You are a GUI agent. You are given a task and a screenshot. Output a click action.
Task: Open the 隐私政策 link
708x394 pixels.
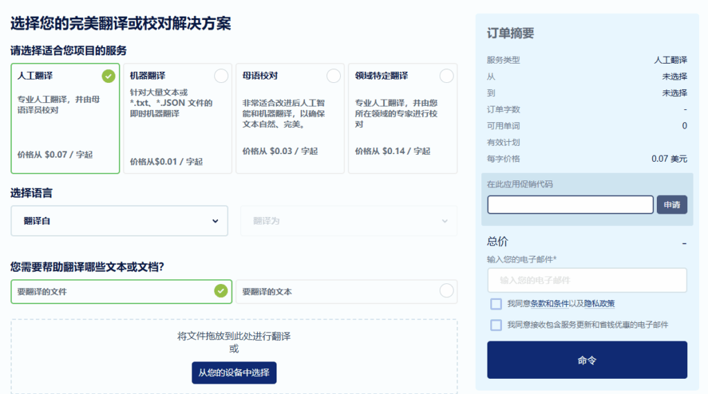coord(599,303)
